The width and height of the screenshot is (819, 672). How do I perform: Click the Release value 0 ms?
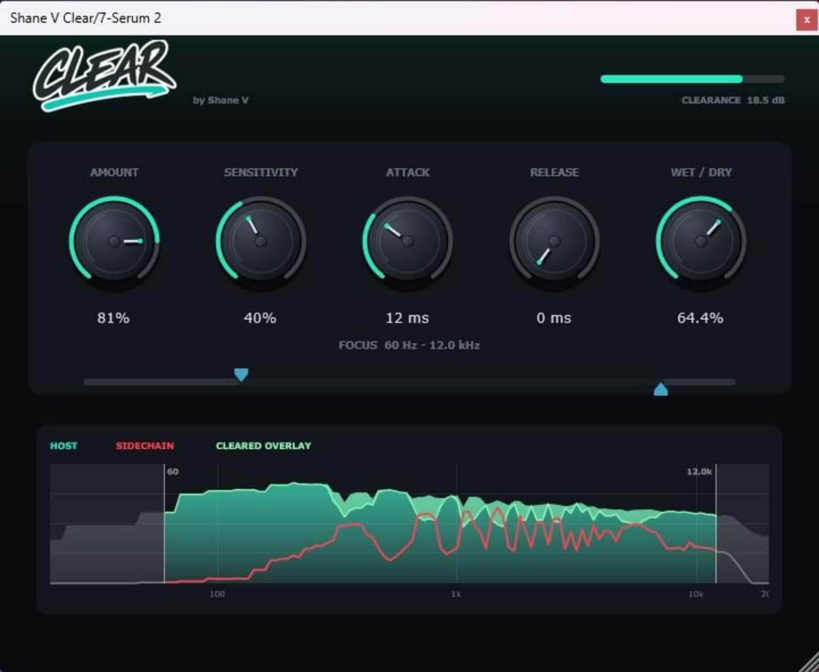click(x=553, y=318)
